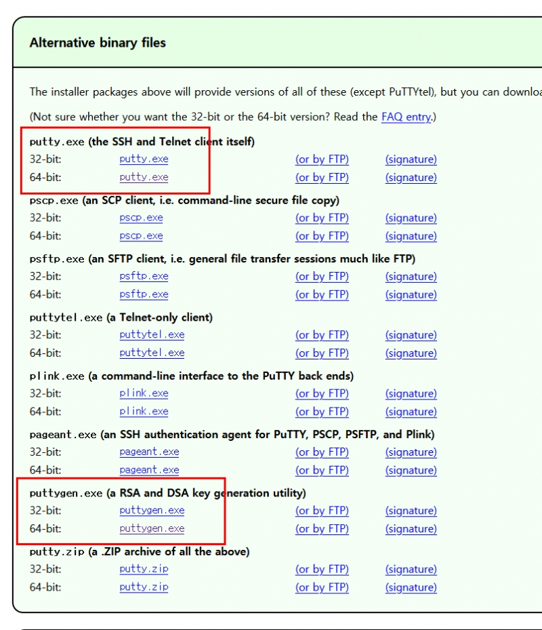Image resolution: width=542 pixels, height=630 pixels.
Task: Open FTP link for 64-bit psftp.exe
Action: tap(322, 295)
